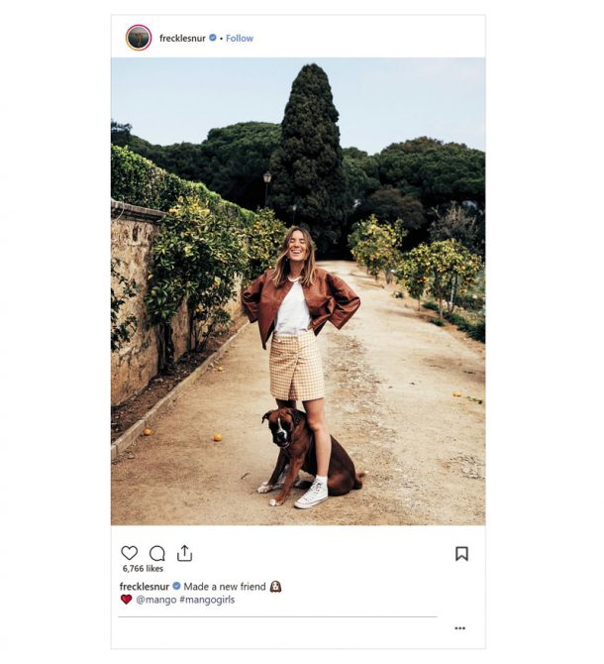Click the verified badge in the caption
The image size is (604, 664).
[177, 586]
